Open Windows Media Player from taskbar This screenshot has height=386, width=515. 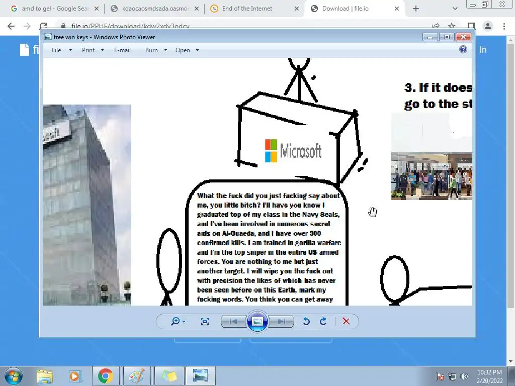click(74, 376)
